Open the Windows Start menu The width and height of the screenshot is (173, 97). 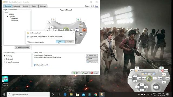coord(4,95)
